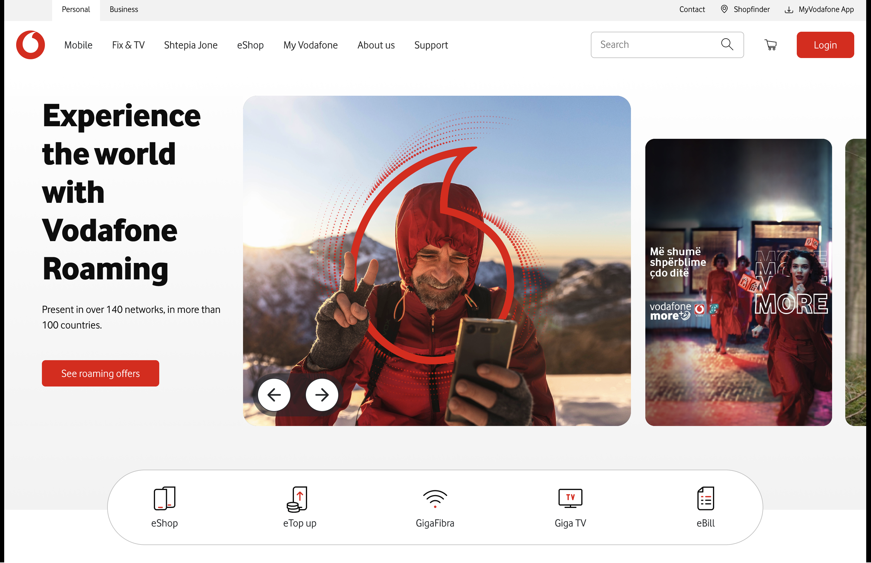This screenshot has width=871, height=563.
Task: Click the search magnifier icon
Action: (727, 44)
